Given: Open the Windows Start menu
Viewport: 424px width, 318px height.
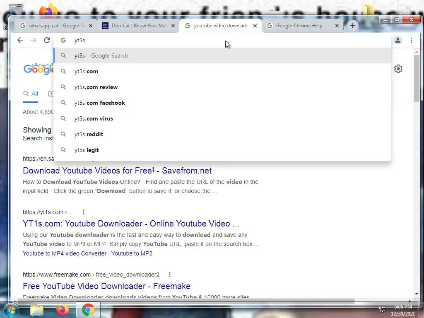Looking at the screenshot, I should tap(11, 310).
